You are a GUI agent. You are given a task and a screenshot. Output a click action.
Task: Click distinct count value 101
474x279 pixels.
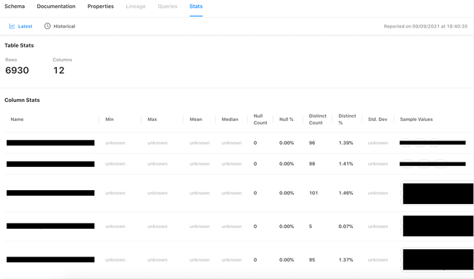coord(314,193)
